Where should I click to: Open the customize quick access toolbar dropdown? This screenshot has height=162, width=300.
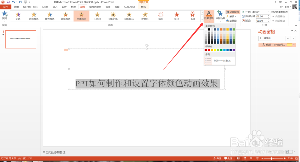pos(30,2)
